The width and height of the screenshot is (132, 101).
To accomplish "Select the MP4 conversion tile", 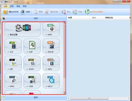I will pyautogui.click(x=51, y=29).
